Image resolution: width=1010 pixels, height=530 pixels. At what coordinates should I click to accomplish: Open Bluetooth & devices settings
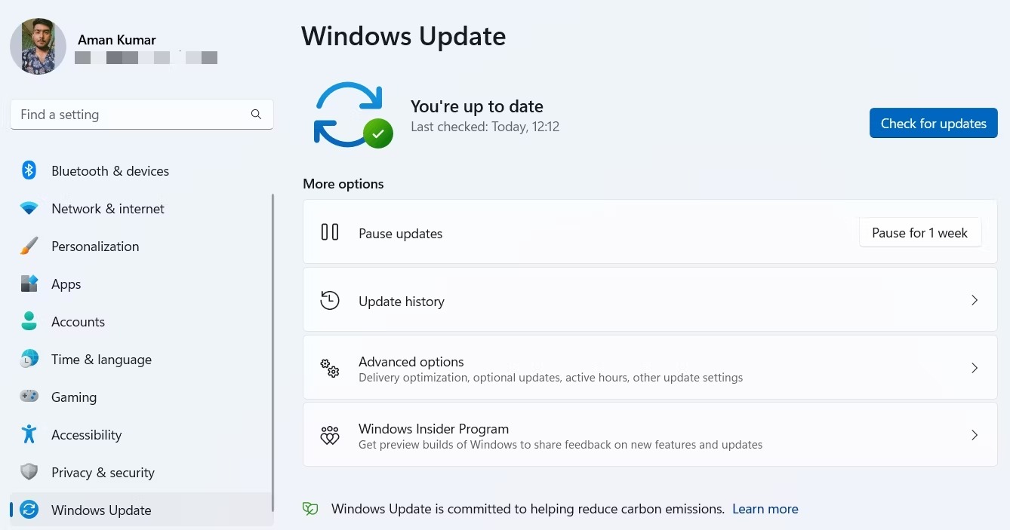coord(141,171)
